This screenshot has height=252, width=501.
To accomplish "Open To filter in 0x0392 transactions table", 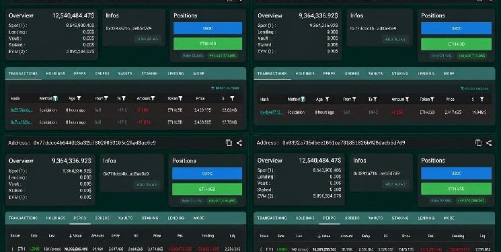I will pos(124,99).
